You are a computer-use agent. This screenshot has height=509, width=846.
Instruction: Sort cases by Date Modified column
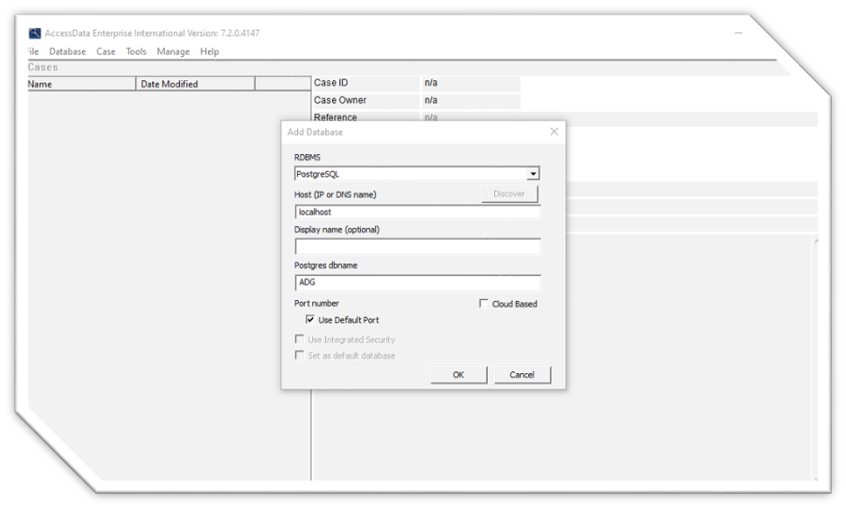tap(195, 84)
